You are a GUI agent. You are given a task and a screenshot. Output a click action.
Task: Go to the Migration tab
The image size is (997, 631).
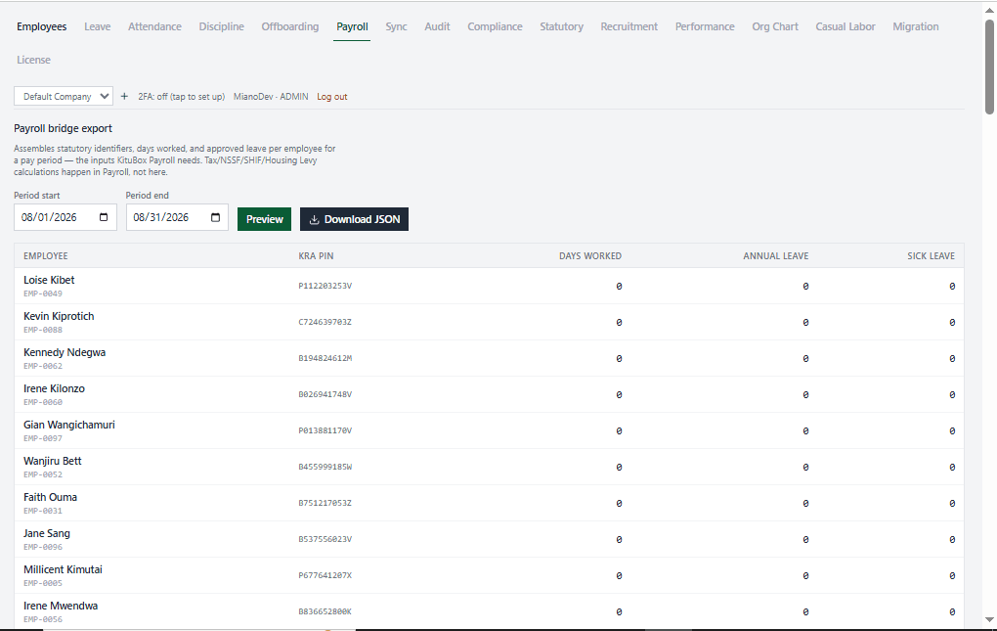[x=916, y=26]
